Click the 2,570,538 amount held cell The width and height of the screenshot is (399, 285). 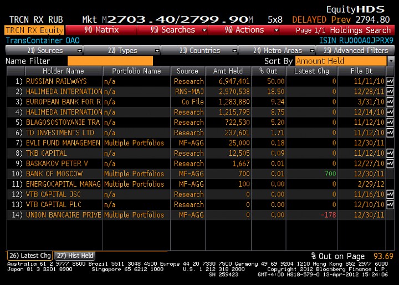pos(234,92)
